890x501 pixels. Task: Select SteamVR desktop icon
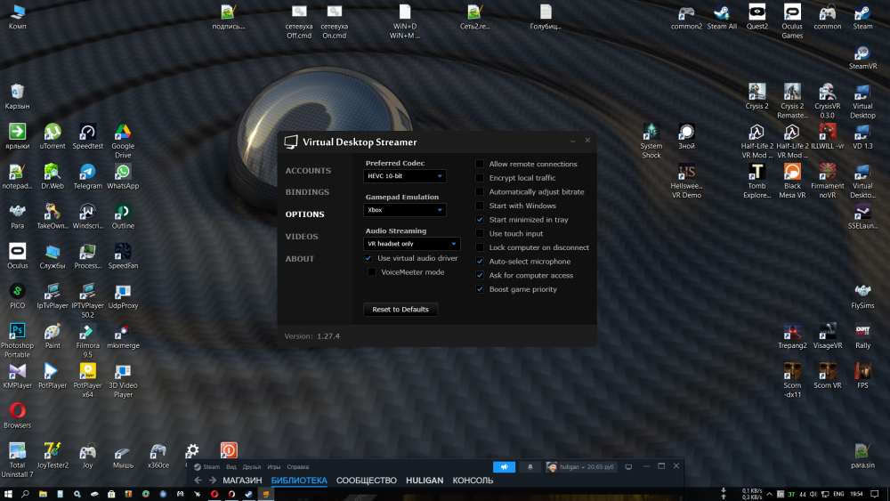[862, 57]
